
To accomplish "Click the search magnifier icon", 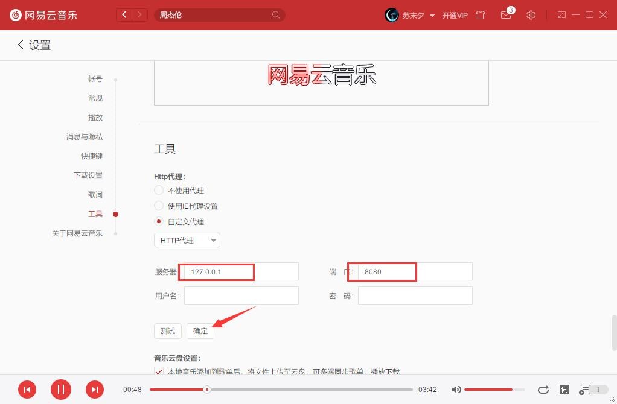I will [276, 15].
